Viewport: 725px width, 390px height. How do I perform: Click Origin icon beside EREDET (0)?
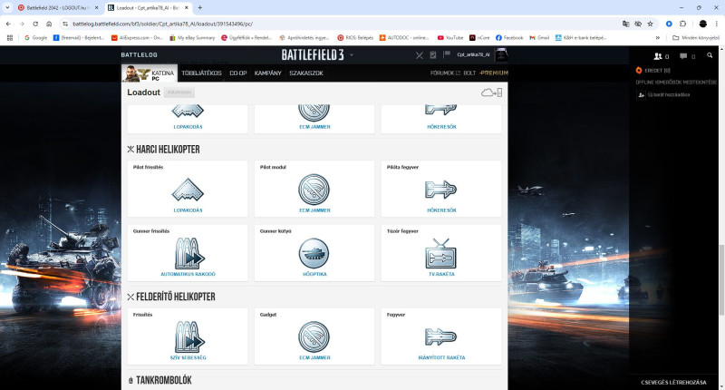(639, 71)
